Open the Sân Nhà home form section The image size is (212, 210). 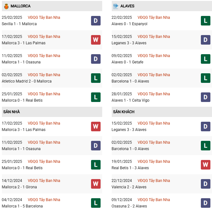pyautogui.click(x=11, y=112)
